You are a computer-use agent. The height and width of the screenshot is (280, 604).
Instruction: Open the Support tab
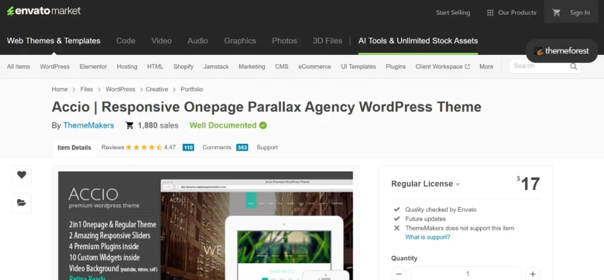click(267, 147)
